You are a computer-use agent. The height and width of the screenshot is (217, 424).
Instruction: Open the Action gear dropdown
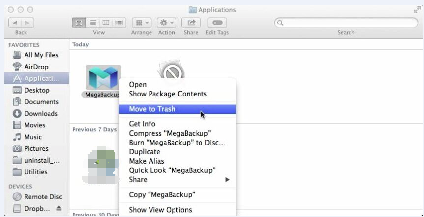click(167, 23)
